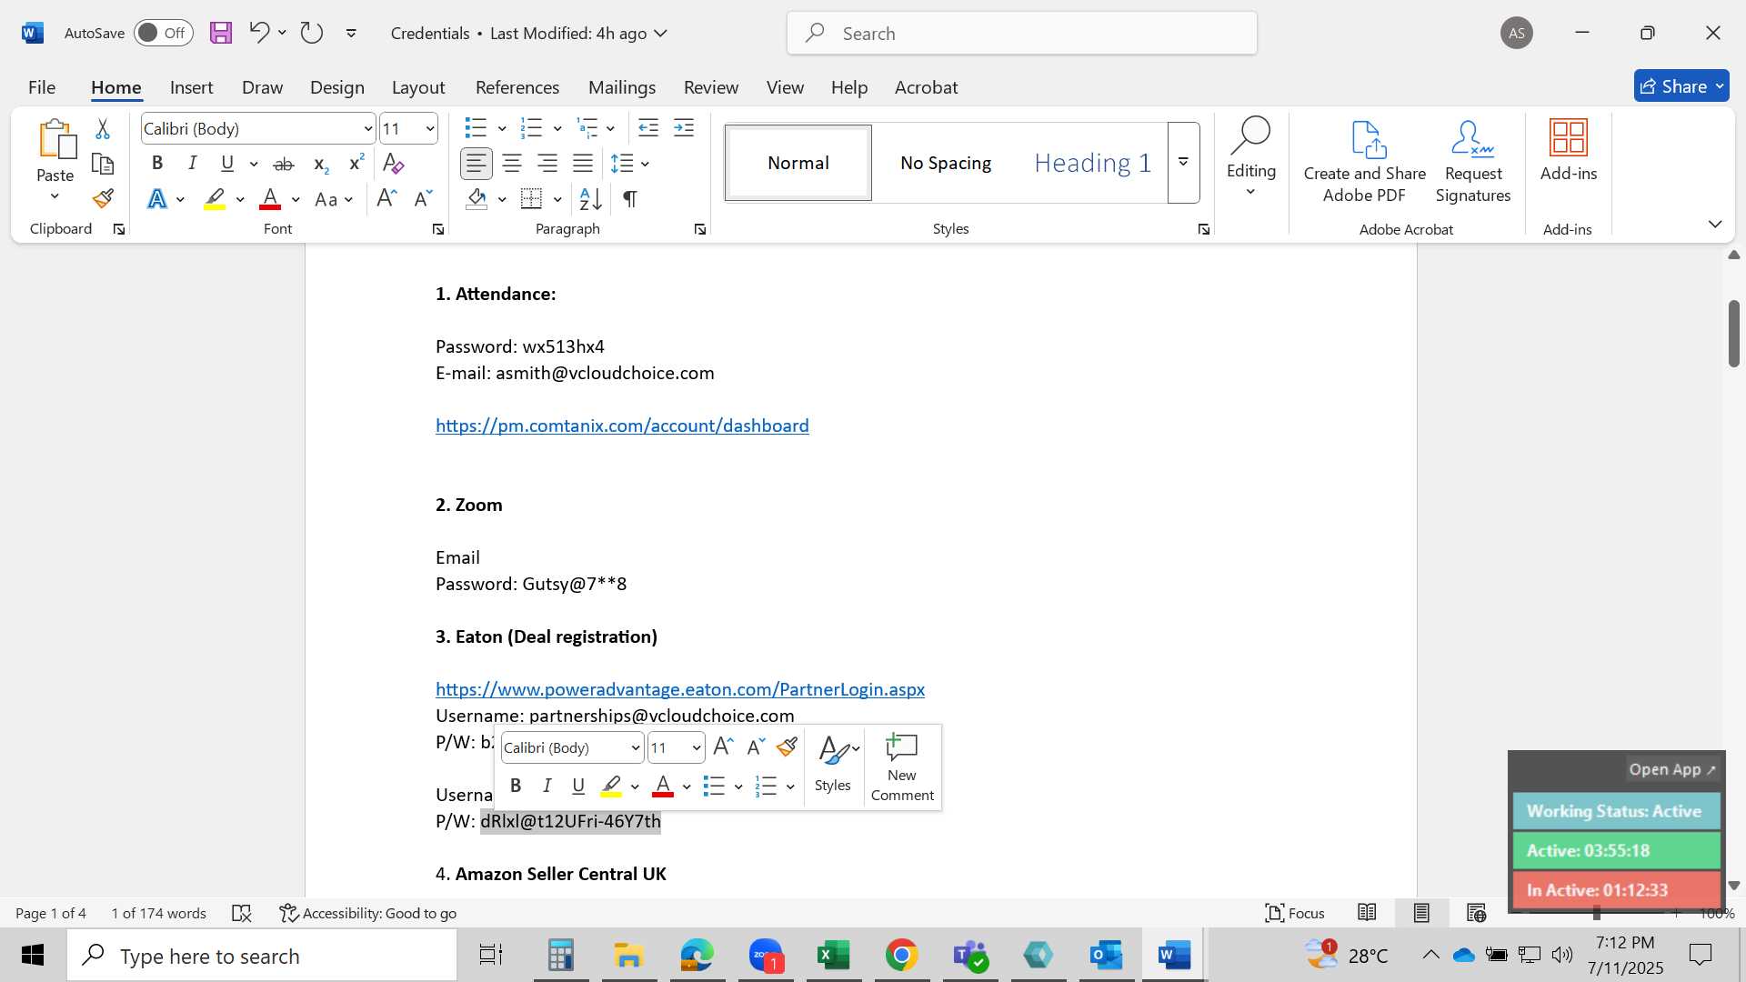This screenshot has width=1746, height=982.
Task: Open Create and Share Adobe PDF
Action: 1364,162
